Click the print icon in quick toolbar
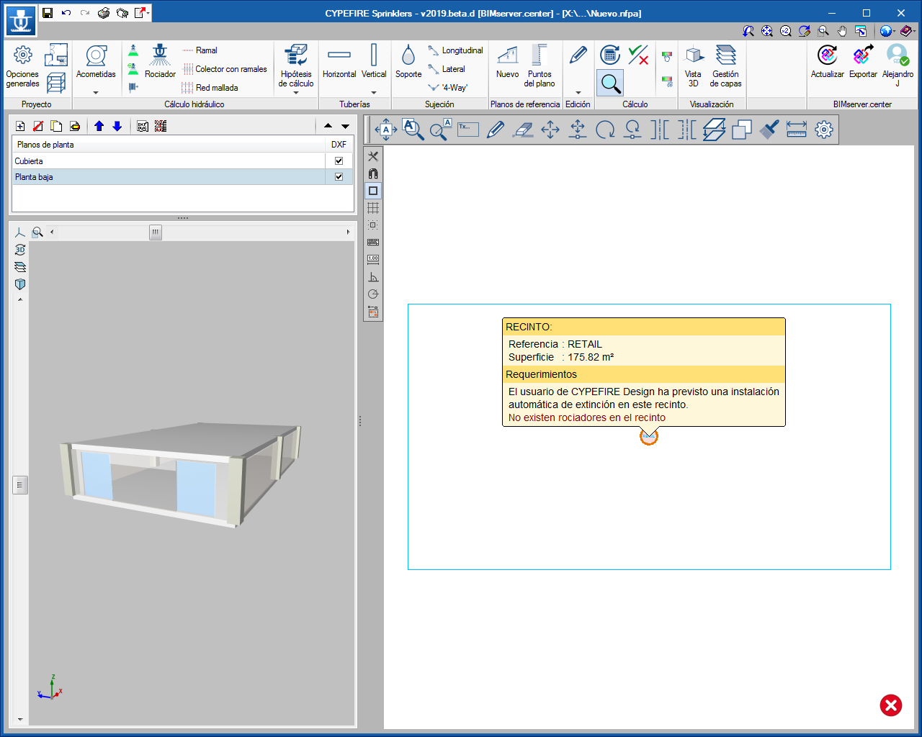Viewport: 922px width, 737px height. (104, 12)
